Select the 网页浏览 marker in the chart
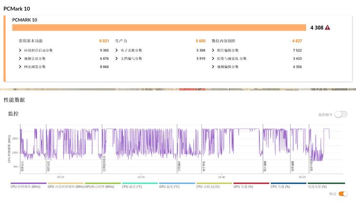Screen dimensions: 356x202 [x=48, y=166]
